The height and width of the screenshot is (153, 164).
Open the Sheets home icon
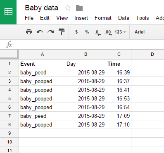click(8, 12)
